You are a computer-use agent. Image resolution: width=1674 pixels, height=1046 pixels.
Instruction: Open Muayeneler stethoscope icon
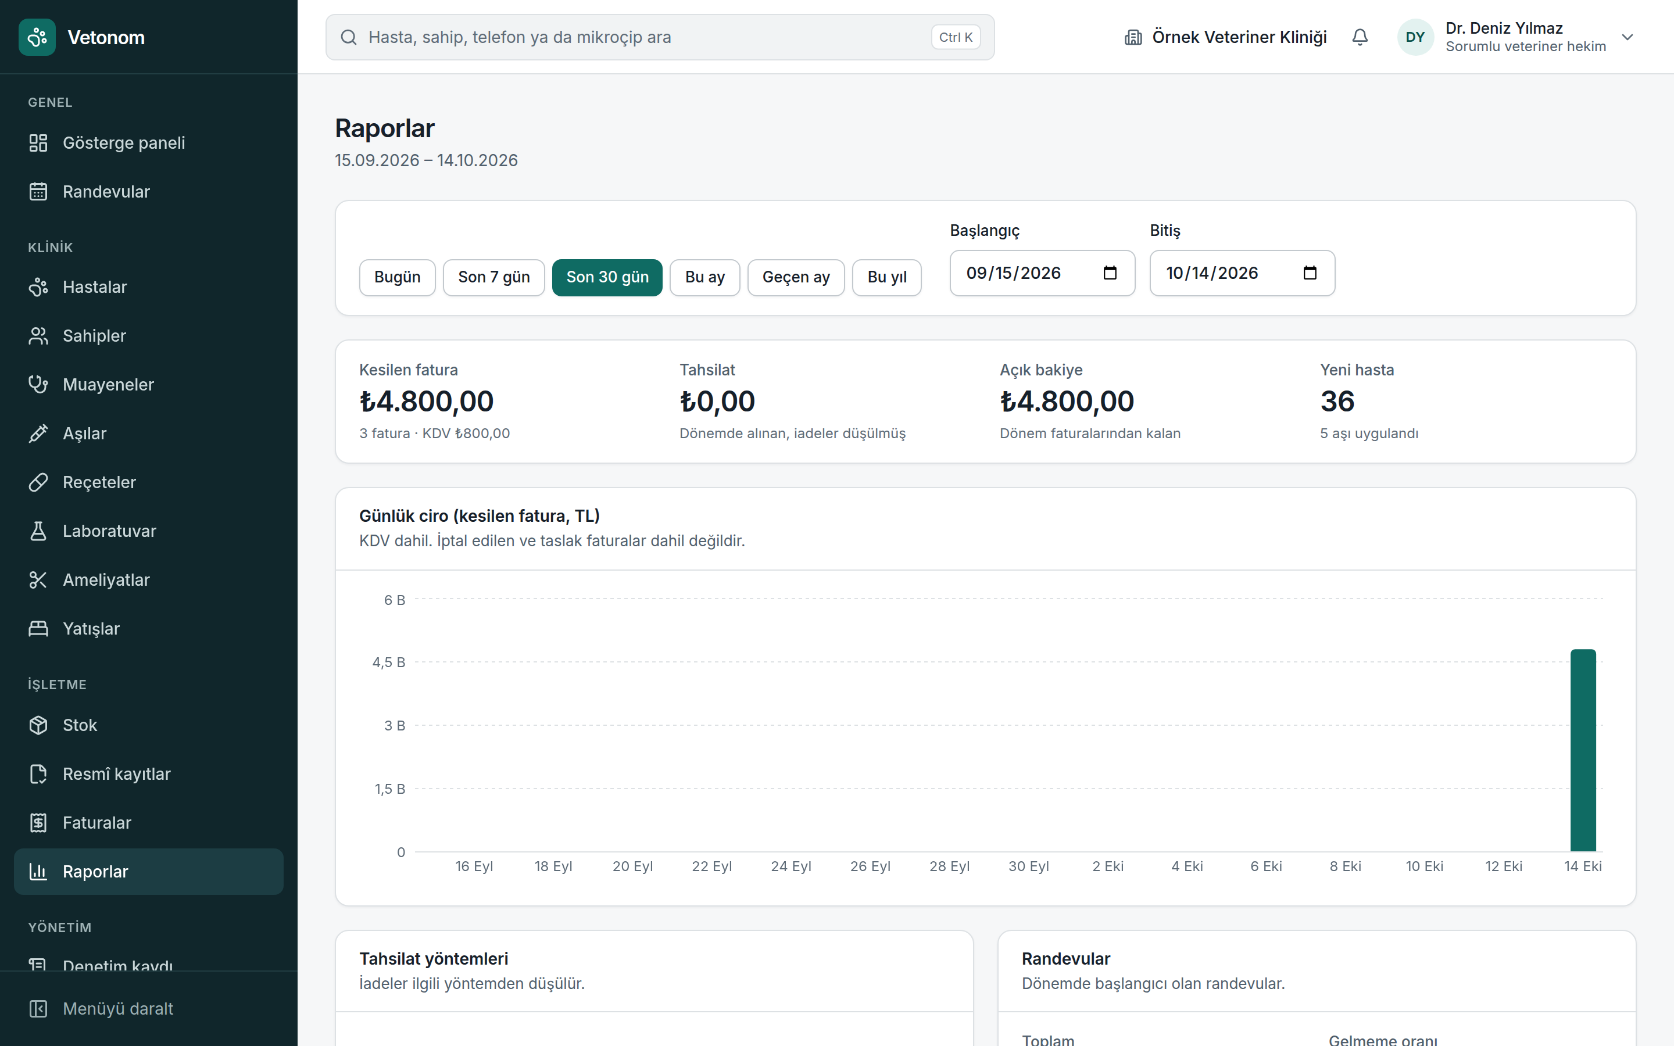[38, 385]
